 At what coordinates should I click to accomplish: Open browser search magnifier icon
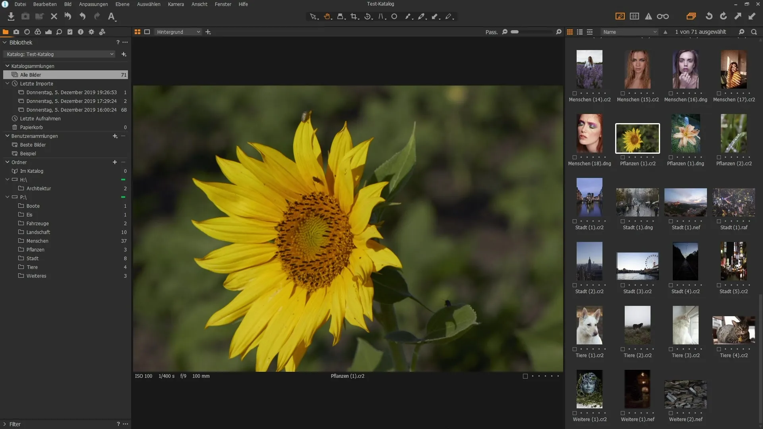click(x=754, y=32)
